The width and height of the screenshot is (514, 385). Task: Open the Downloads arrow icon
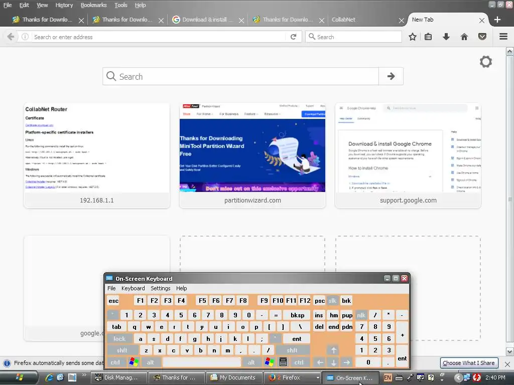click(x=446, y=37)
